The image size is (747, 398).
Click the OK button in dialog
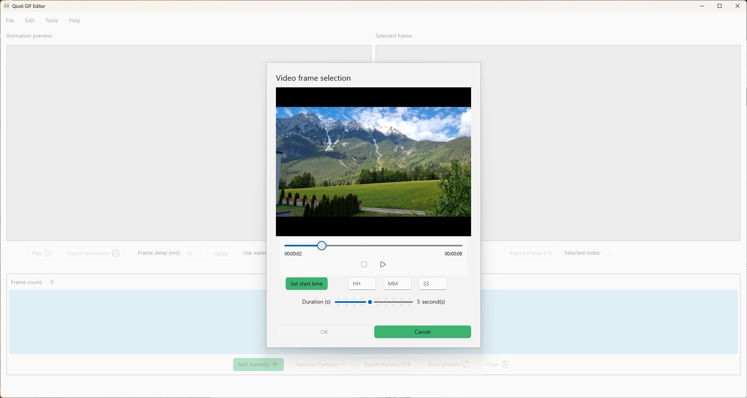point(324,332)
